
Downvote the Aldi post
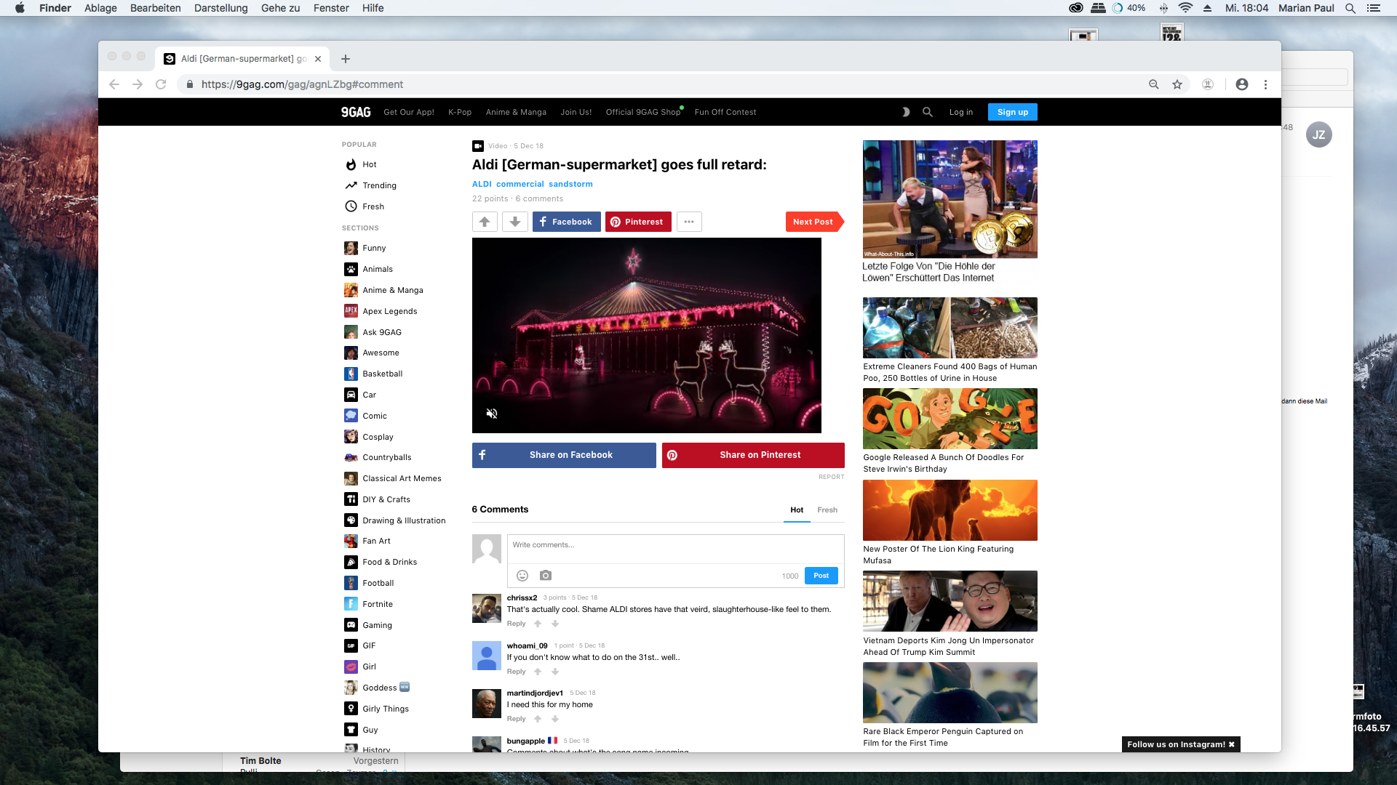[x=515, y=222]
